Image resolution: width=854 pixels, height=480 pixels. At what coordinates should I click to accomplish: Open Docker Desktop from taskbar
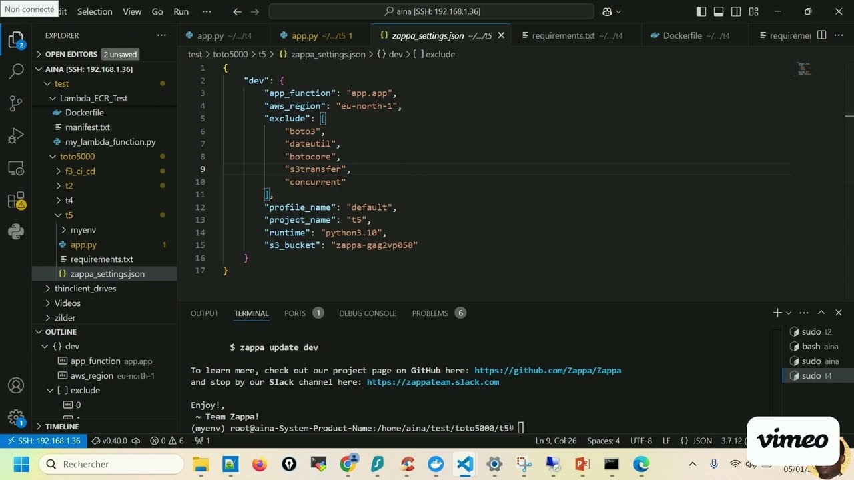(436, 464)
